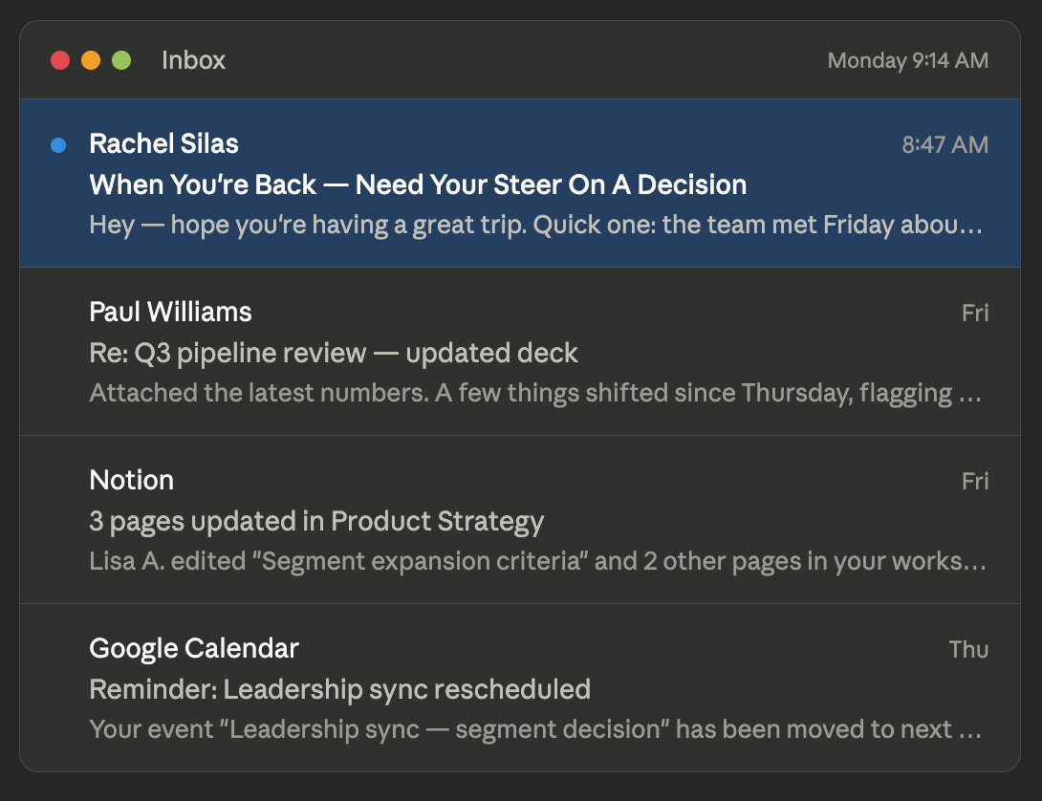Click the Monday 9:14 AM clock text
Viewport: 1042px width, 801px height.
point(907,60)
